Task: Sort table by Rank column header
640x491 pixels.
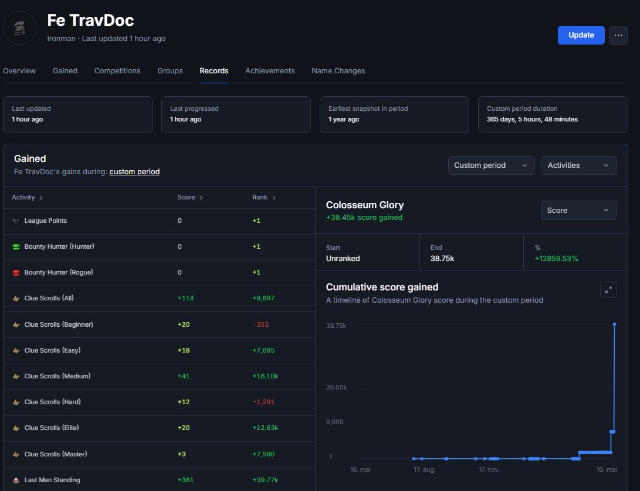Action: (x=263, y=198)
